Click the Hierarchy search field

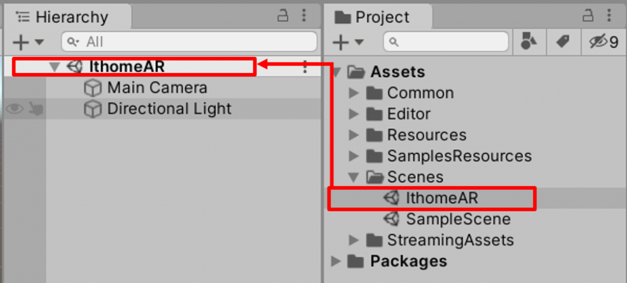190,42
